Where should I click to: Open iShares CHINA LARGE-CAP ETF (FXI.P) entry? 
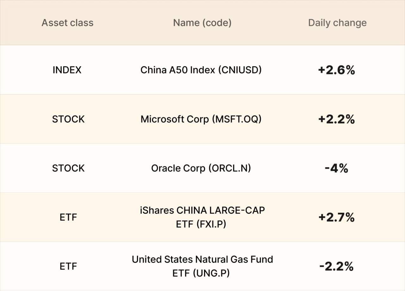point(202,217)
